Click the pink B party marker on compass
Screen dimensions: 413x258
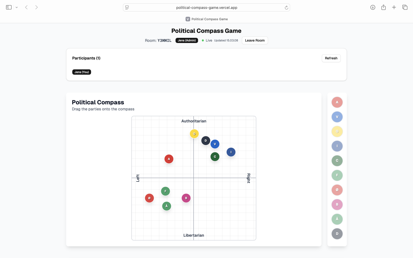tap(186, 198)
